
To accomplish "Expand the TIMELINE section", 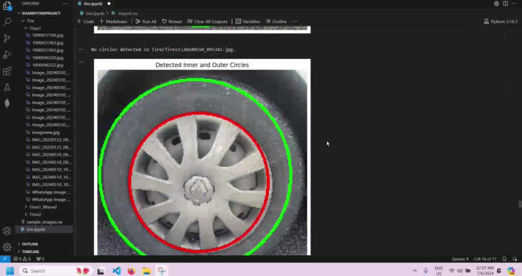I will tap(31, 252).
